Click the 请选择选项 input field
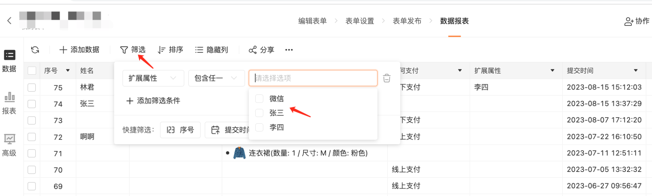This screenshot has height=196, width=652. 313,78
